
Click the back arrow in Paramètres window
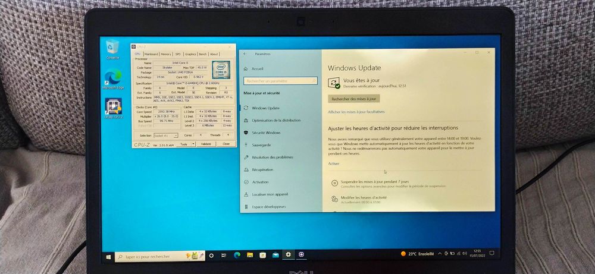245,54
